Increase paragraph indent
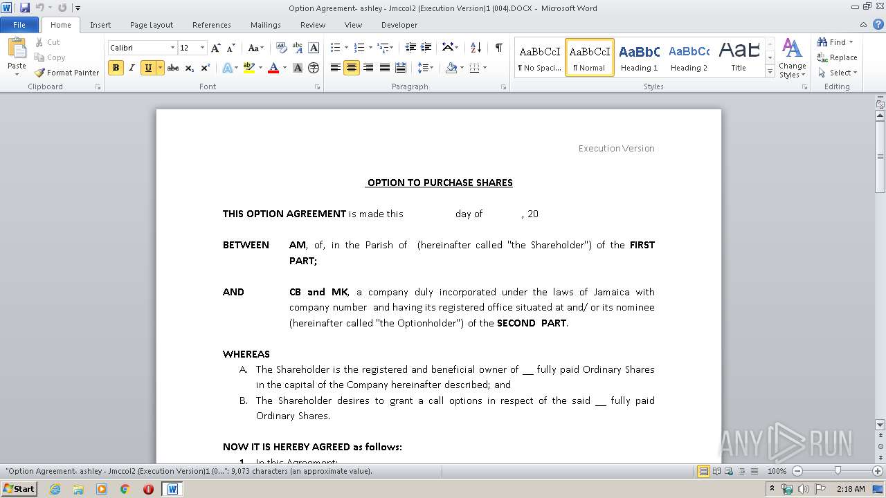This screenshot has height=498, width=886. point(426,48)
